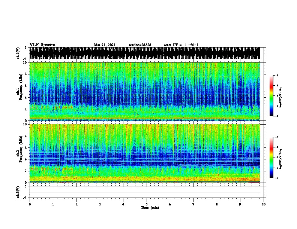The height and width of the screenshot is (229, 297).
Task: Click the ch.1 color scale bar
Action: [271, 96]
